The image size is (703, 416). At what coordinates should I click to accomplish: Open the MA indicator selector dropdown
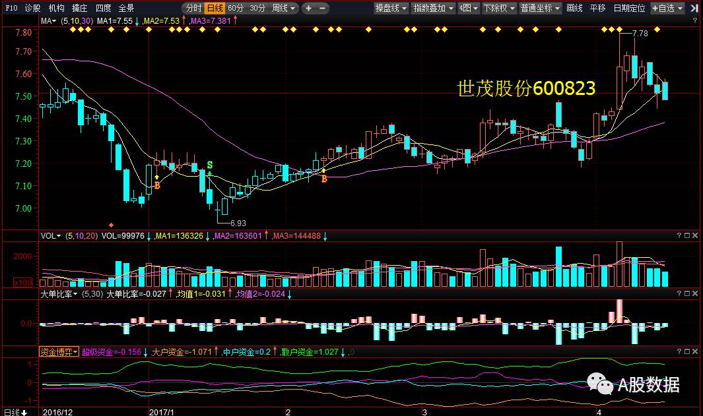point(48,21)
